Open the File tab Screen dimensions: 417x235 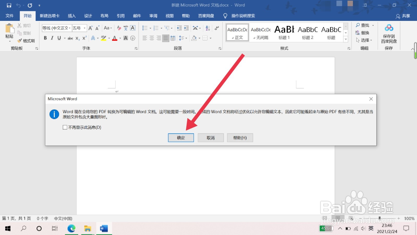(10, 16)
